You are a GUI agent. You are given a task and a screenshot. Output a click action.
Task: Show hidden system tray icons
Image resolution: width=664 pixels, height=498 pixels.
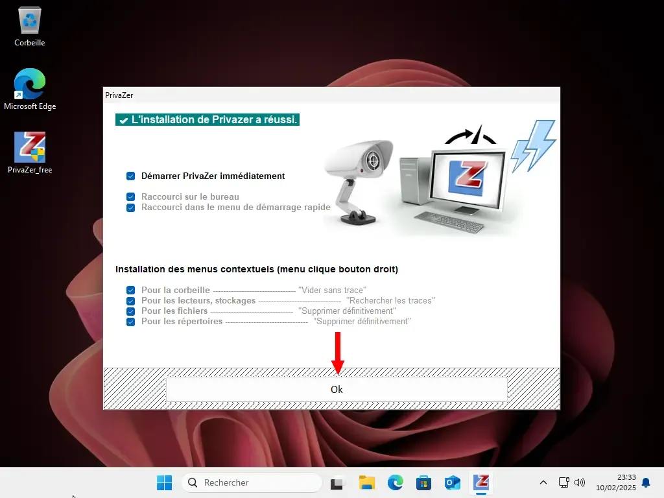543,482
